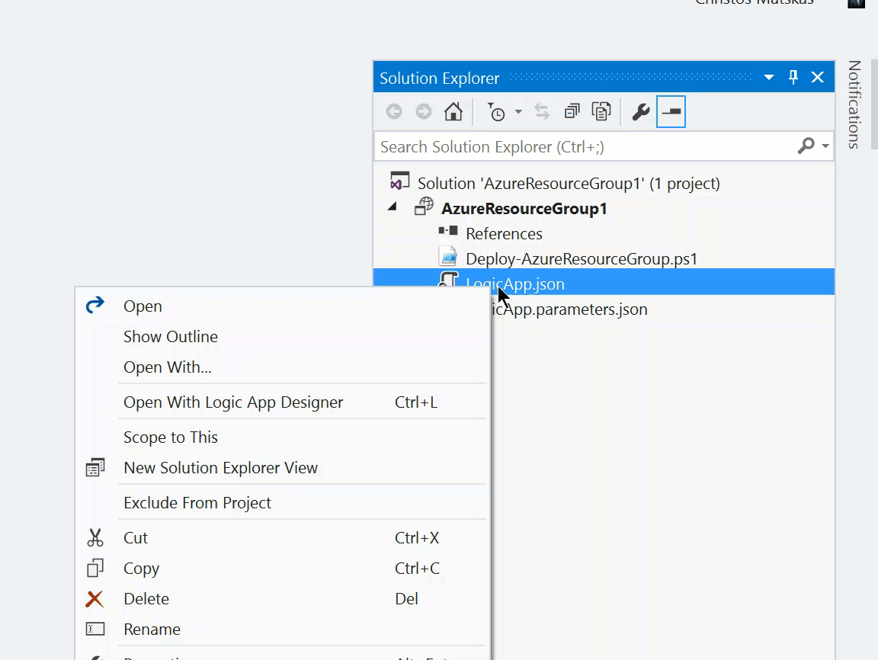Open Properties using the wrench icon

click(640, 112)
